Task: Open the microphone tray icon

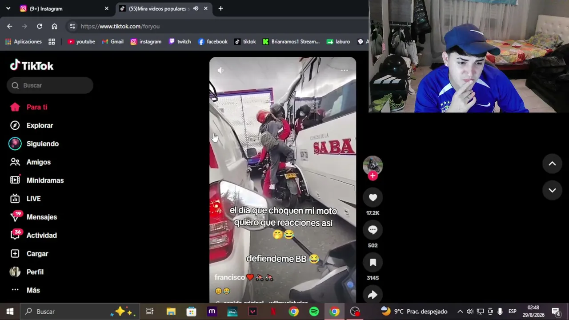Action: click(500, 312)
